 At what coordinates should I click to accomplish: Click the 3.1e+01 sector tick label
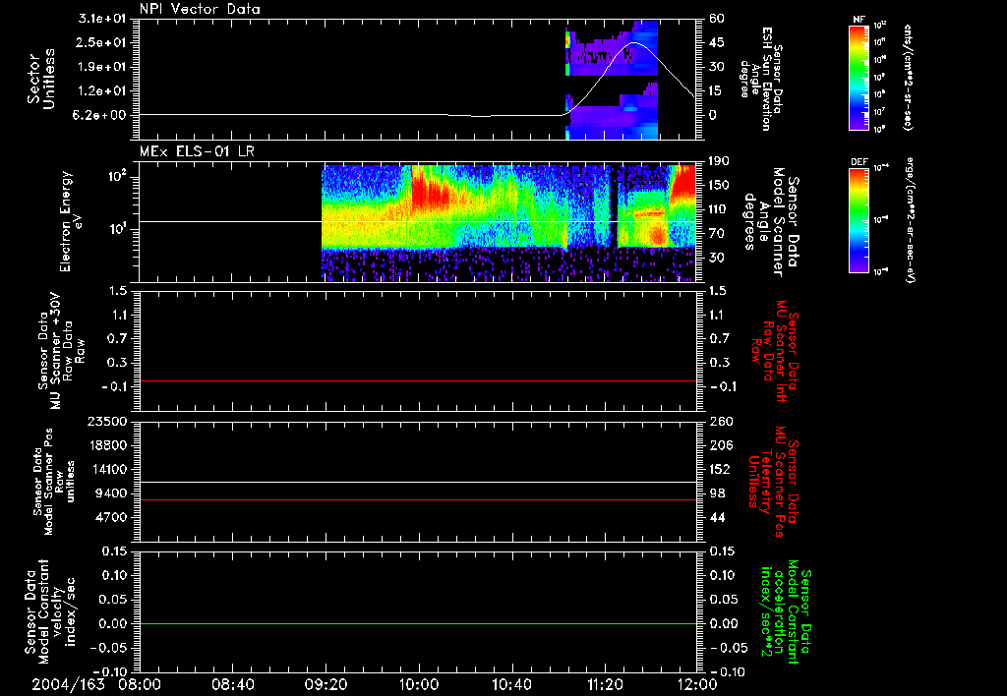point(102,19)
